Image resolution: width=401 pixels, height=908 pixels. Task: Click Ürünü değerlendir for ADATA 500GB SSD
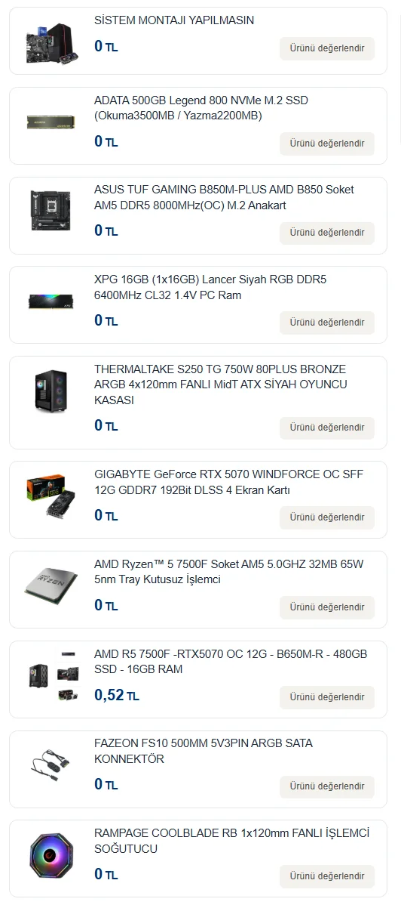coord(327,144)
